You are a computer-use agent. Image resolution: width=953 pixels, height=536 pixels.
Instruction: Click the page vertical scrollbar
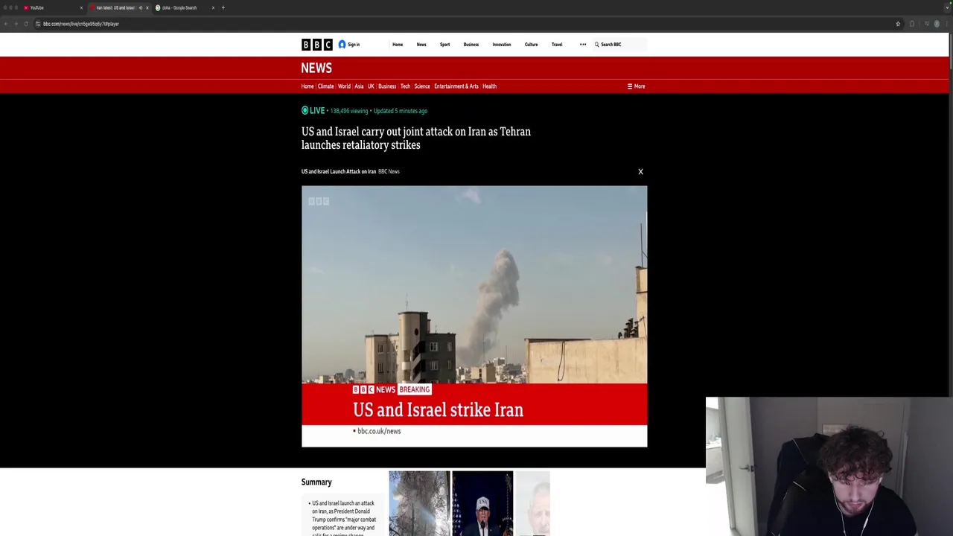point(950,52)
